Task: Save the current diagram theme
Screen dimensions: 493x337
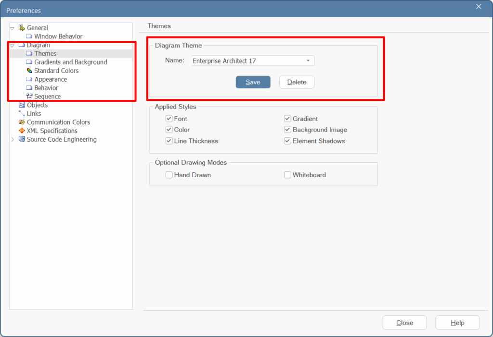Action: [x=253, y=82]
